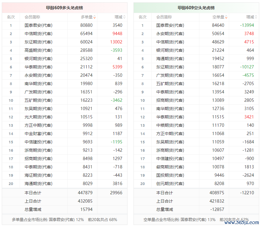
Task: Click short change value -13994
Action: (x=247, y=25)
